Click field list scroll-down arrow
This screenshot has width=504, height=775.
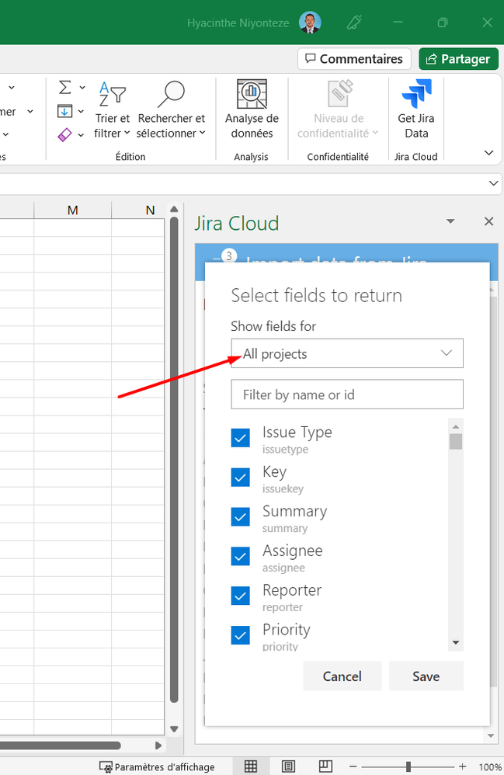[x=456, y=642]
